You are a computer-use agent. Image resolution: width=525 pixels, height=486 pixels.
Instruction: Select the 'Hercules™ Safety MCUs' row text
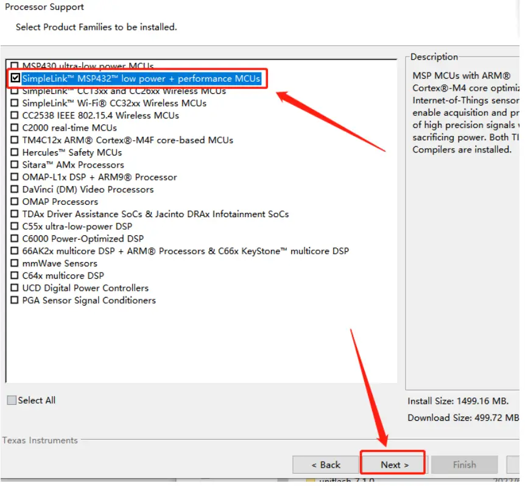(x=72, y=152)
